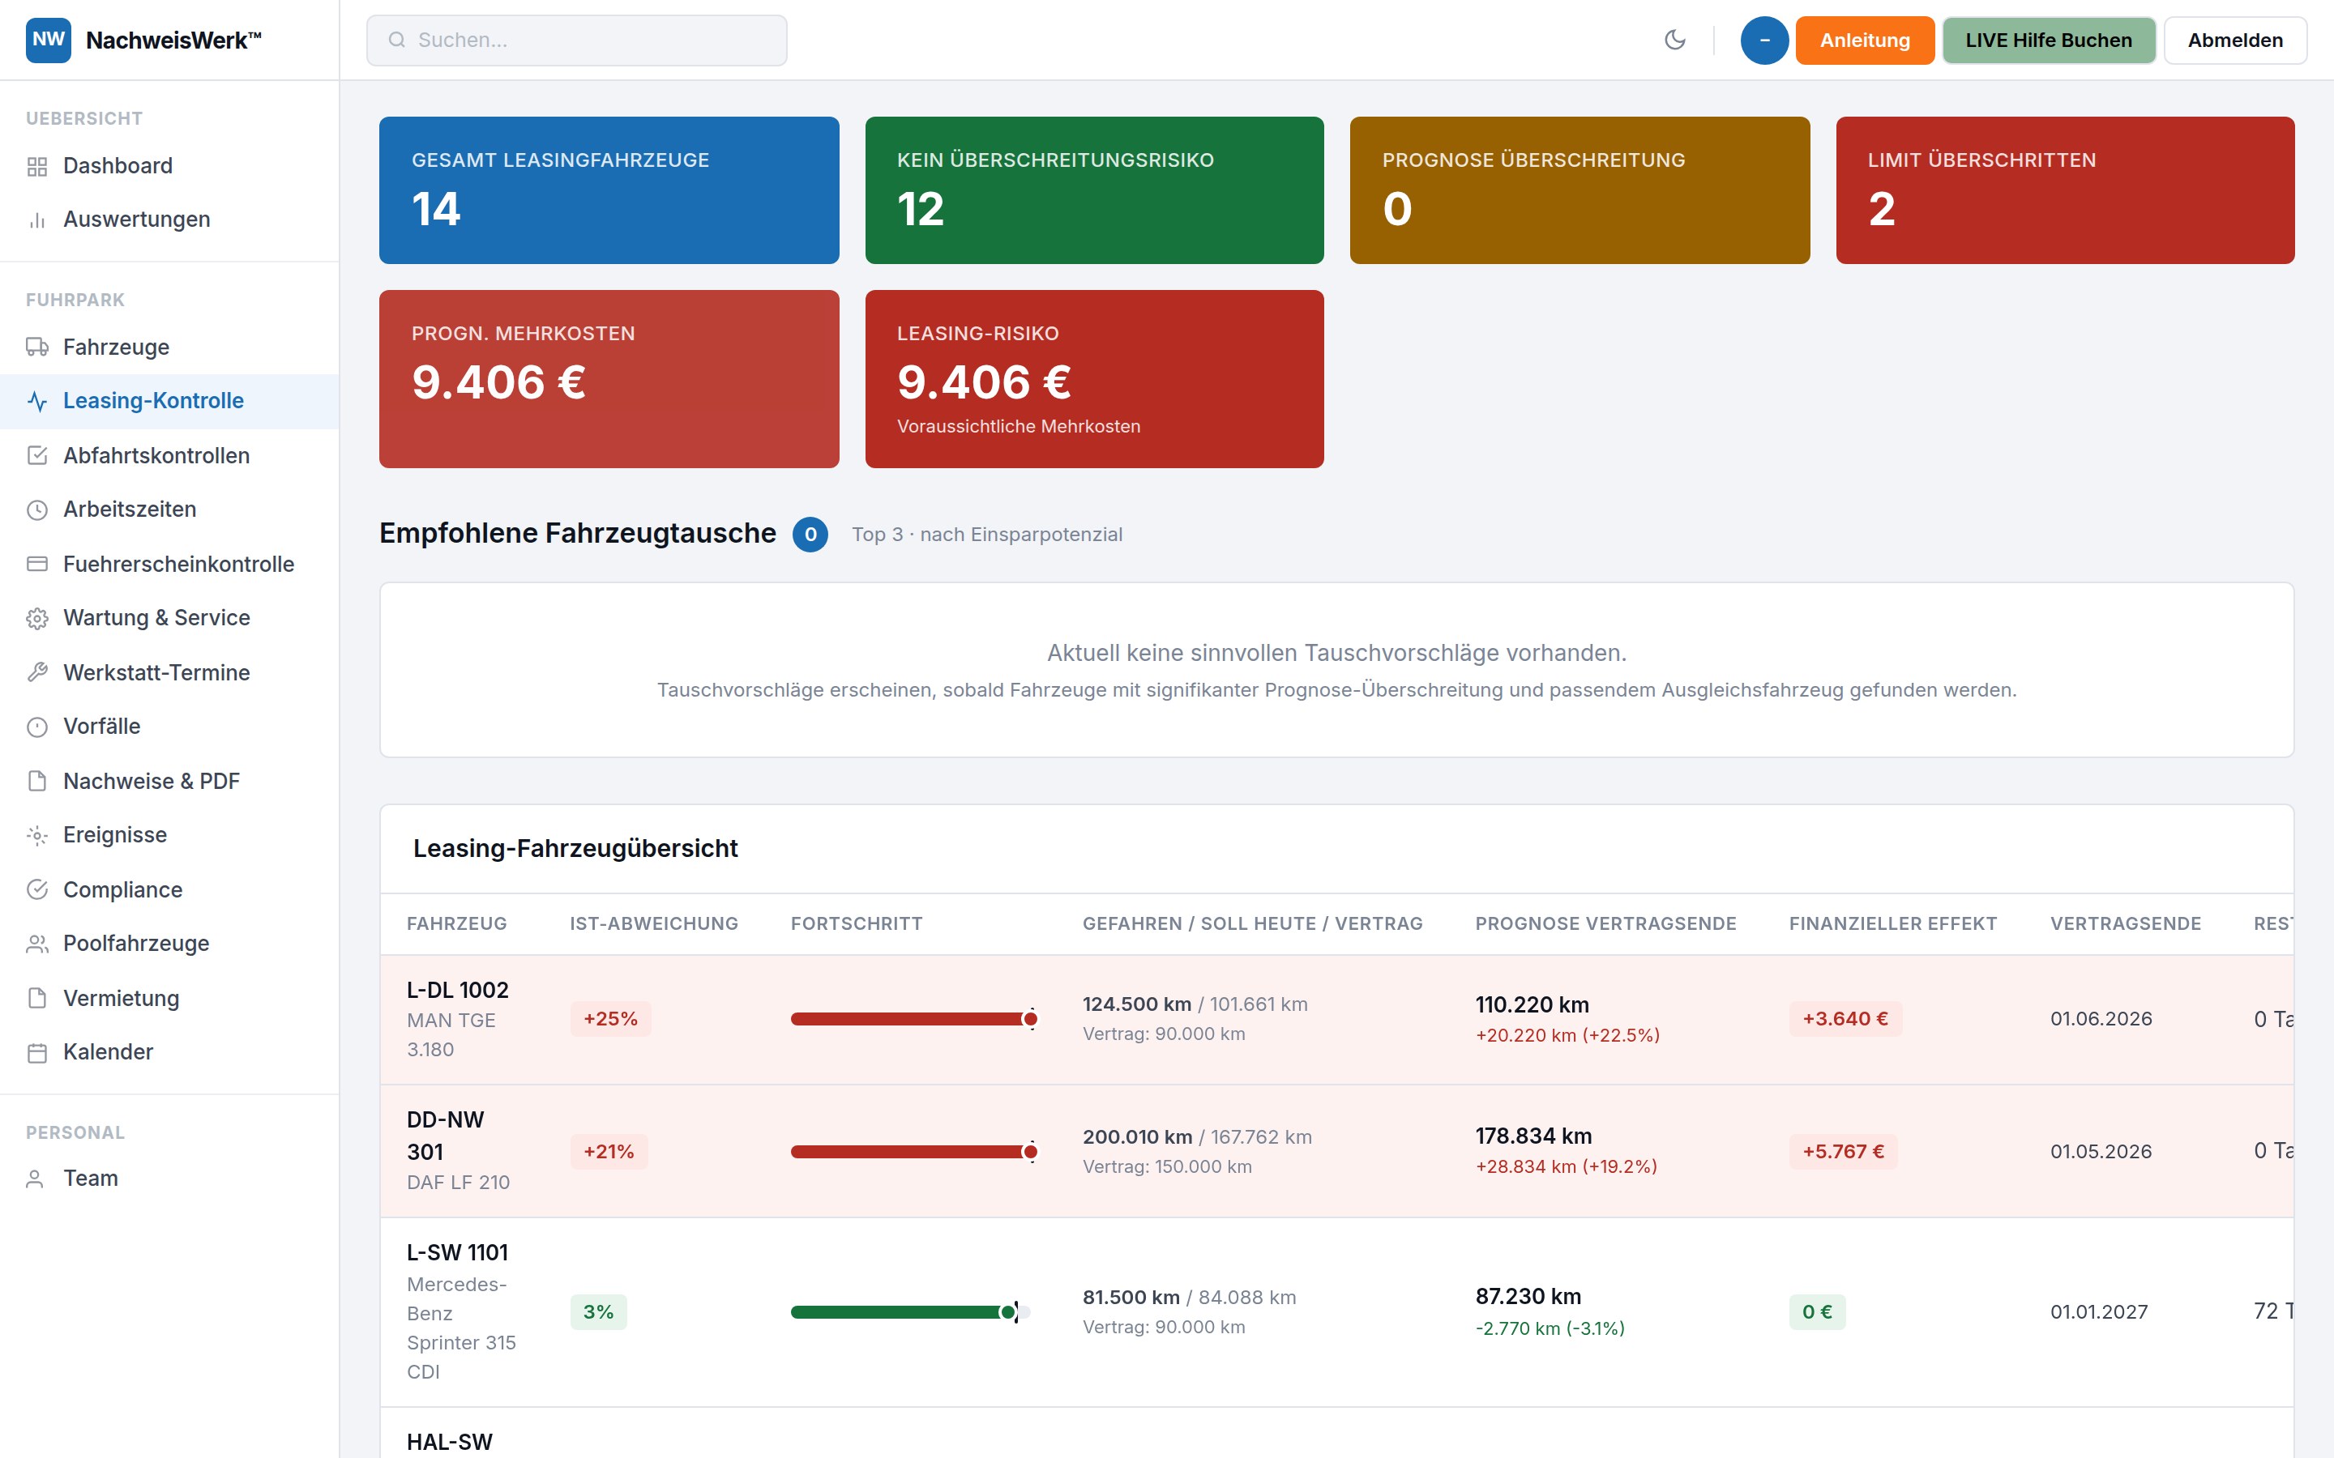
Task: Click the Ereignisse sun icon
Action: coord(37,835)
